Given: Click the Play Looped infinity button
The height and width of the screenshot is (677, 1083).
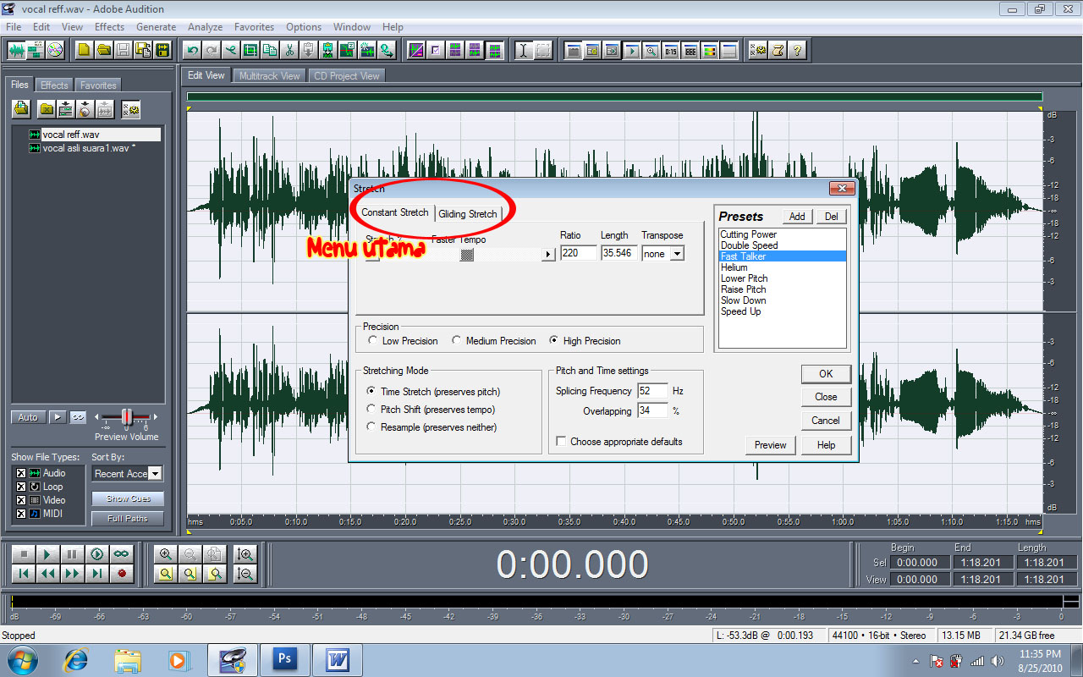Looking at the screenshot, I should click(122, 554).
